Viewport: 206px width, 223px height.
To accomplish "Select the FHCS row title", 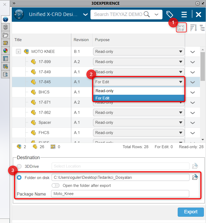I will (44, 133).
